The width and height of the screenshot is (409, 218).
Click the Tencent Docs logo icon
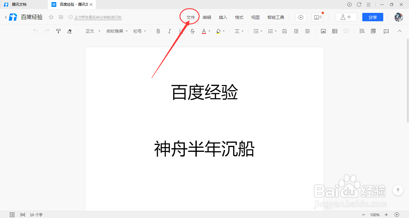(13, 17)
